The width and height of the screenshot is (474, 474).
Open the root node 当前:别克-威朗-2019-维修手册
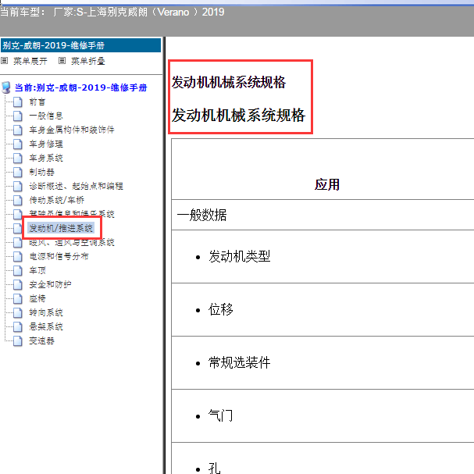click(x=80, y=87)
